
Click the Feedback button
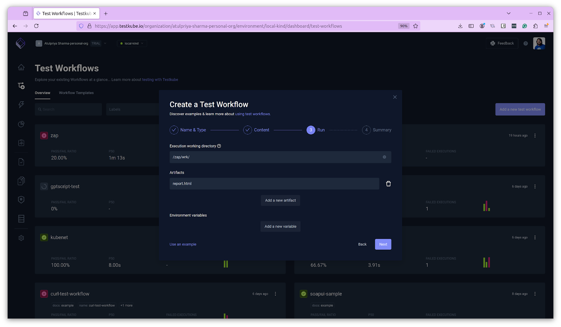click(502, 43)
